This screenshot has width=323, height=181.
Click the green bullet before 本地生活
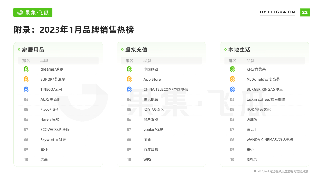pyautogui.click(x=225, y=50)
